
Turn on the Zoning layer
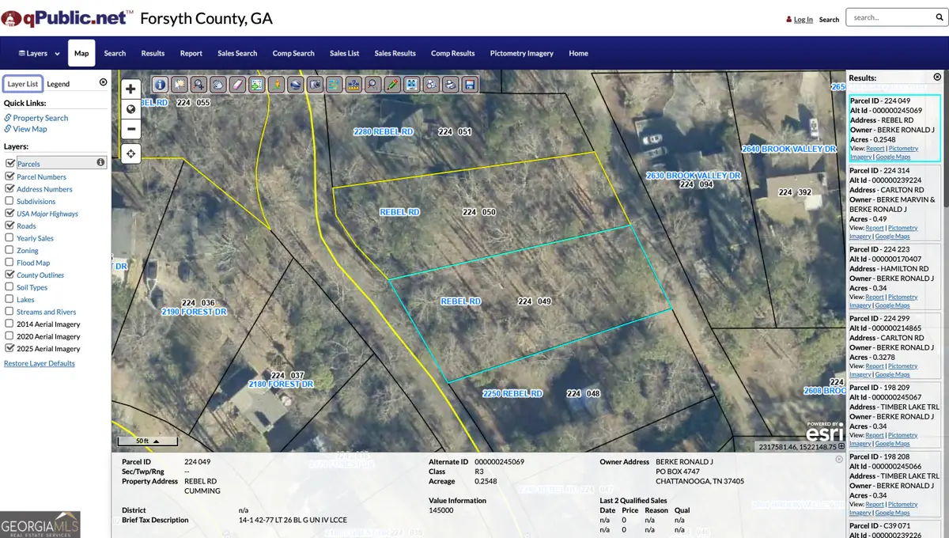(x=9, y=250)
